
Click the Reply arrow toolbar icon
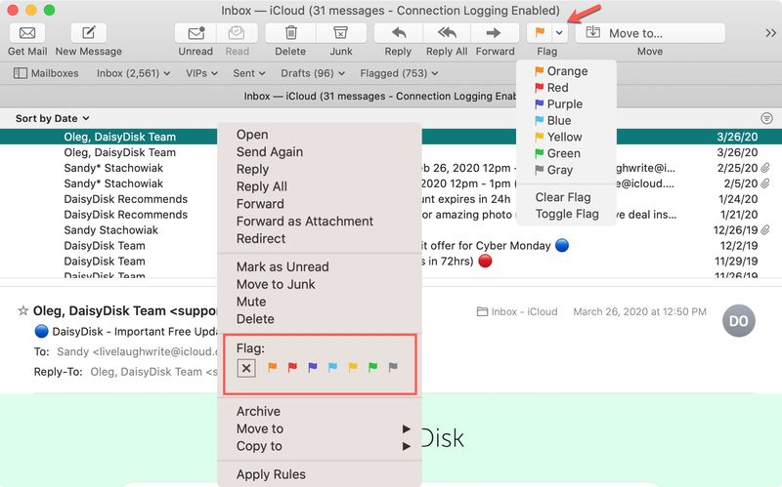(x=399, y=33)
